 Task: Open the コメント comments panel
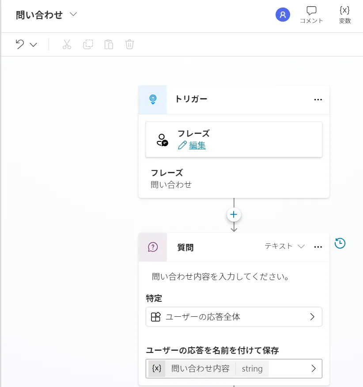click(311, 15)
